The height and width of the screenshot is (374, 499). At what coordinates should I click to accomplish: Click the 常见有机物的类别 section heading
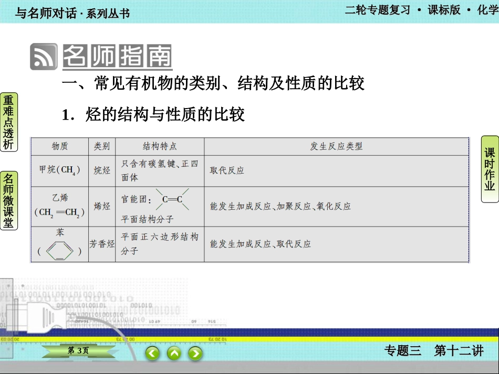click(x=213, y=83)
